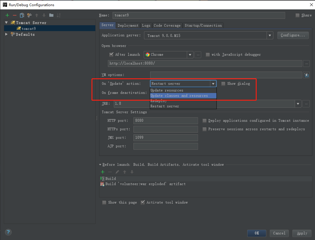Select Build 'volunteer:war exploded' artifact row

coord(206,184)
